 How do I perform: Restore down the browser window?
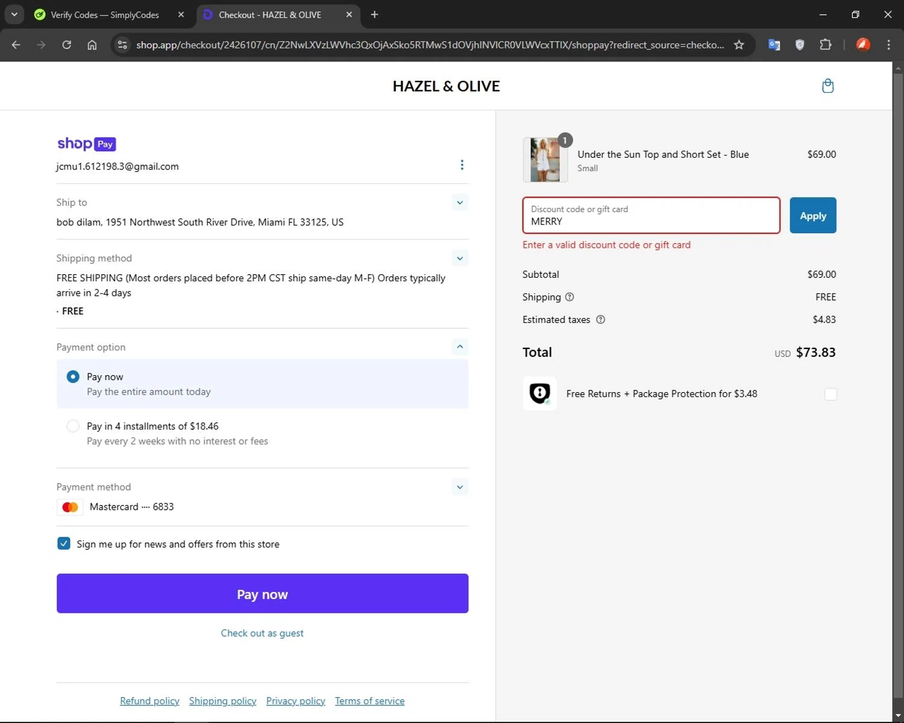pyautogui.click(x=855, y=14)
